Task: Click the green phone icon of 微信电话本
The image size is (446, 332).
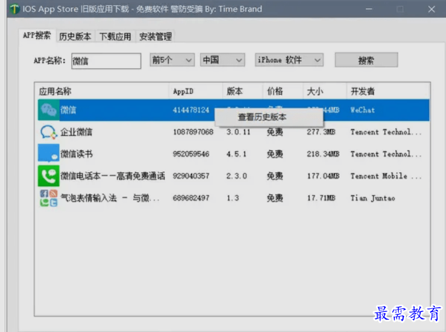Action: pyautogui.click(x=49, y=176)
